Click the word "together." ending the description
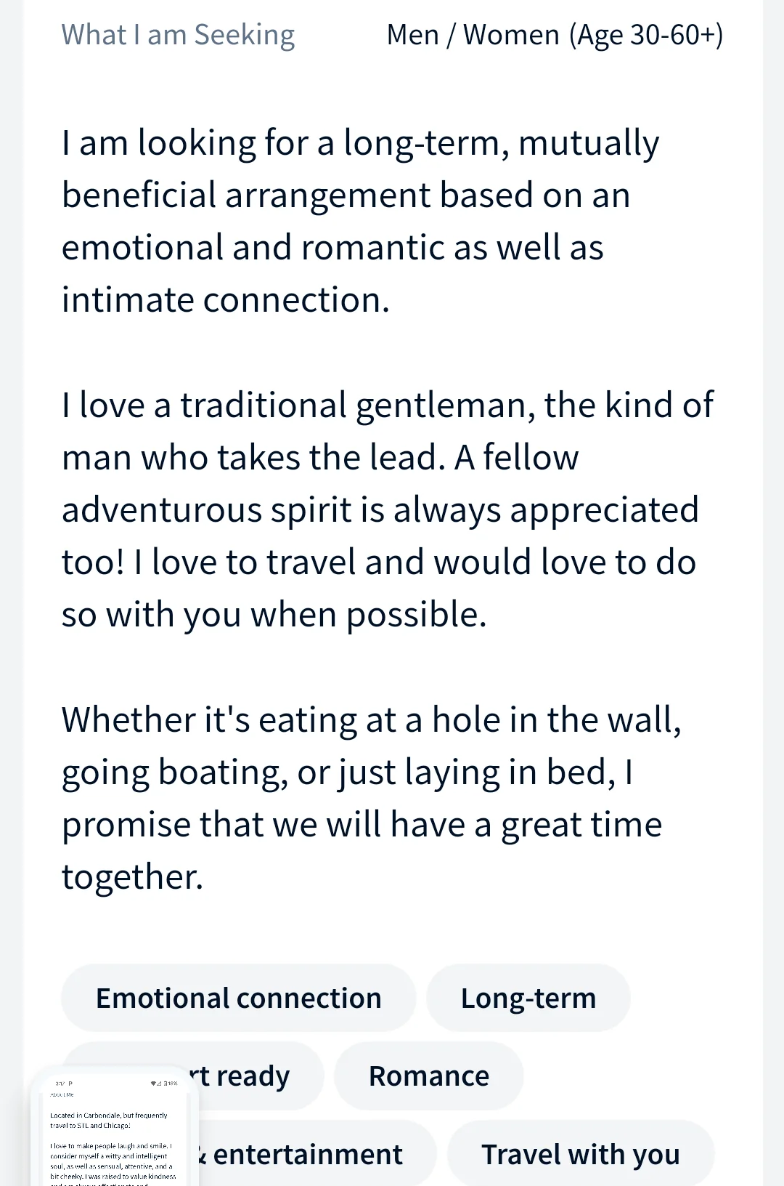 click(132, 877)
